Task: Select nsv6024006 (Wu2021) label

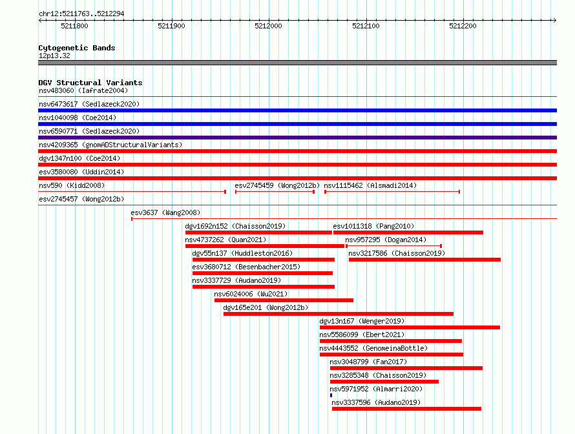Action: (251, 294)
